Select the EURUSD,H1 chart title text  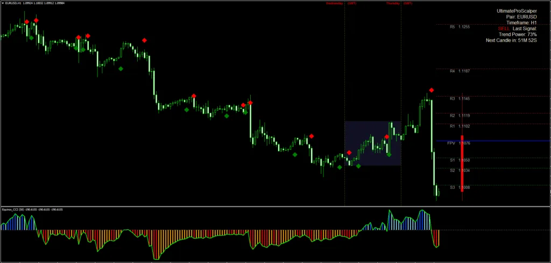13,3
